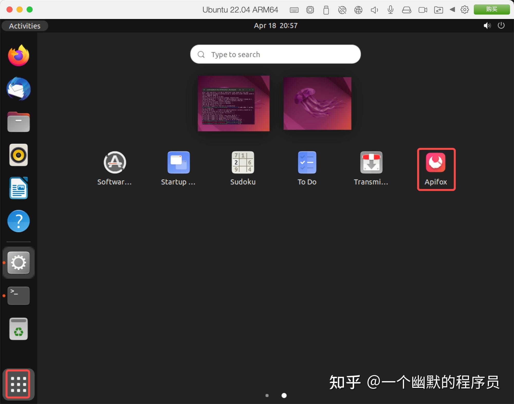Open Startup Applications
The height and width of the screenshot is (404, 514).
point(178,162)
